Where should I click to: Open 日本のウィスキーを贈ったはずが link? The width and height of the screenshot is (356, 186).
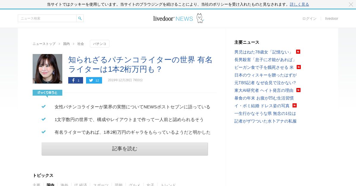click(x=266, y=75)
